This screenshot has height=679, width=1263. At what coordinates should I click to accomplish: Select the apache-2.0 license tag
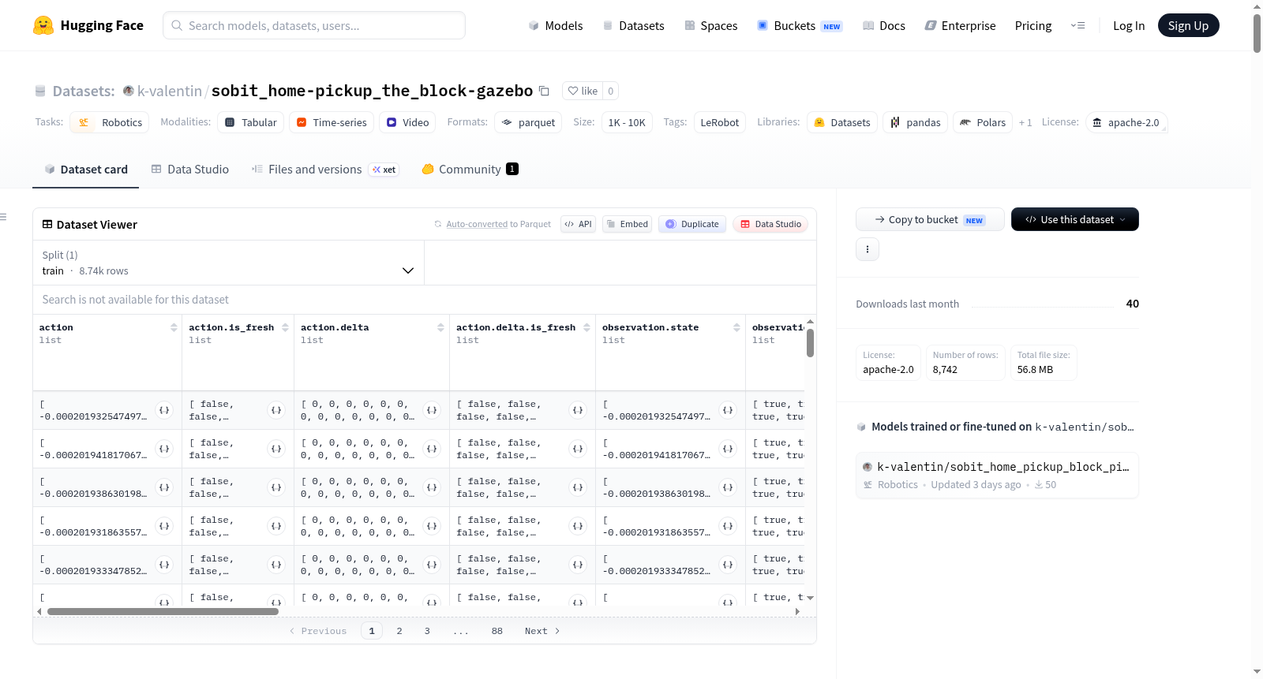point(1126,122)
